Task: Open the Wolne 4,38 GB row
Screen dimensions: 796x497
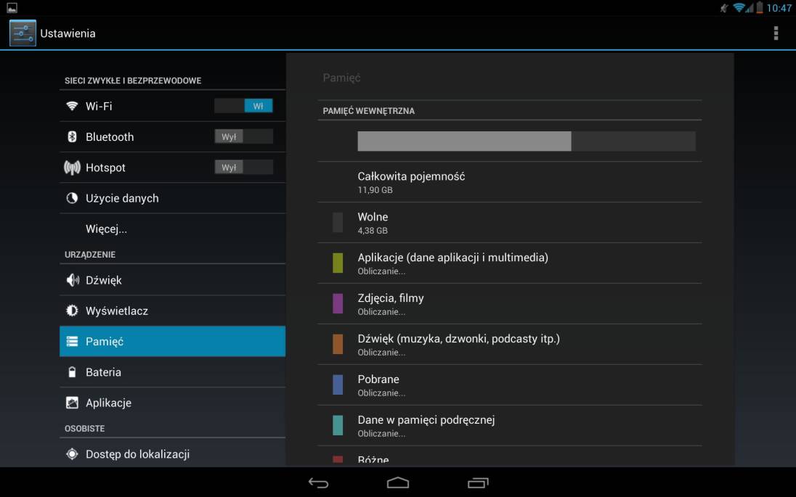Action: (510, 223)
